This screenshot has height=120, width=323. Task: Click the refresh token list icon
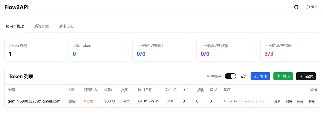[243, 76]
